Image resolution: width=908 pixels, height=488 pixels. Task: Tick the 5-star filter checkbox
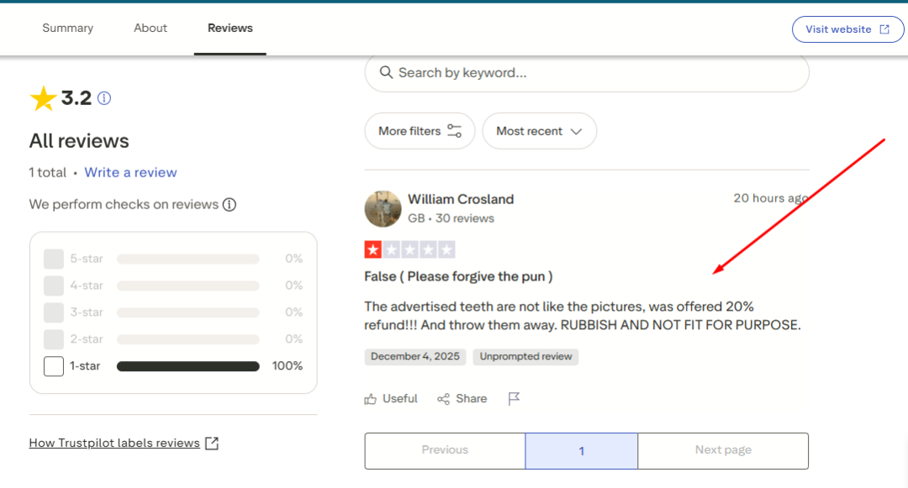point(53,259)
